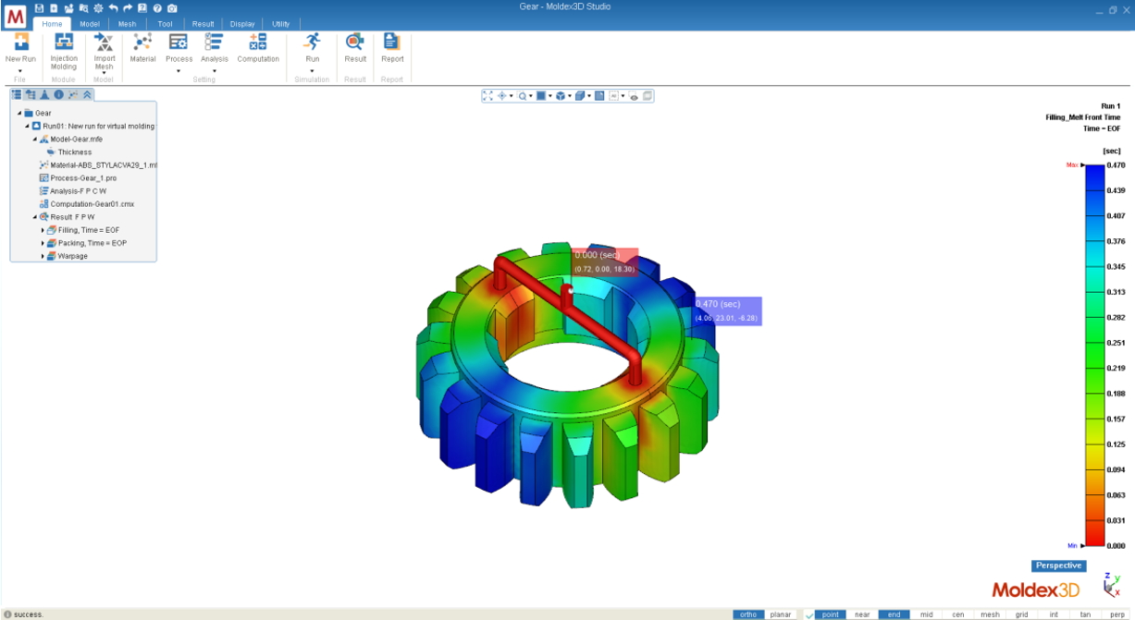
Task: Collapse side panel with double chevron icon
Action: pos(87,94)
